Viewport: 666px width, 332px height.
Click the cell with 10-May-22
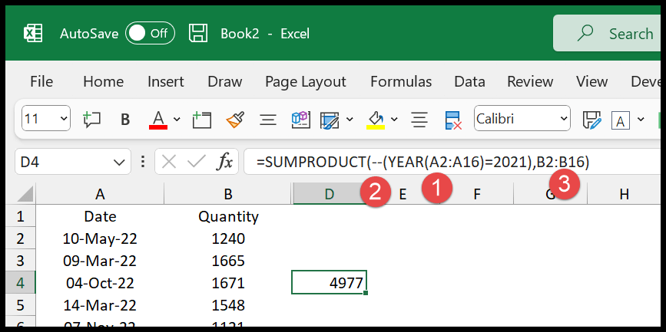(100, 238)
